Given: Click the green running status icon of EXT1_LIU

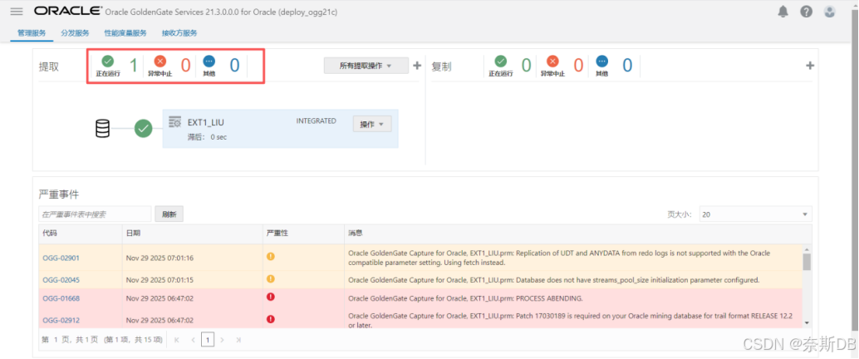Looking at the screenshot, I should coord(144,129).
